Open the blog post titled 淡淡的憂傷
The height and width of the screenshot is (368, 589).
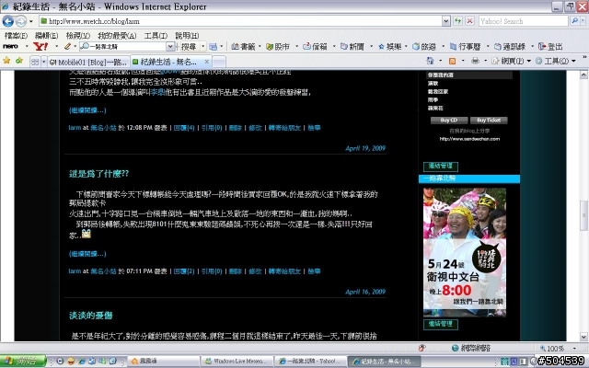91,316
